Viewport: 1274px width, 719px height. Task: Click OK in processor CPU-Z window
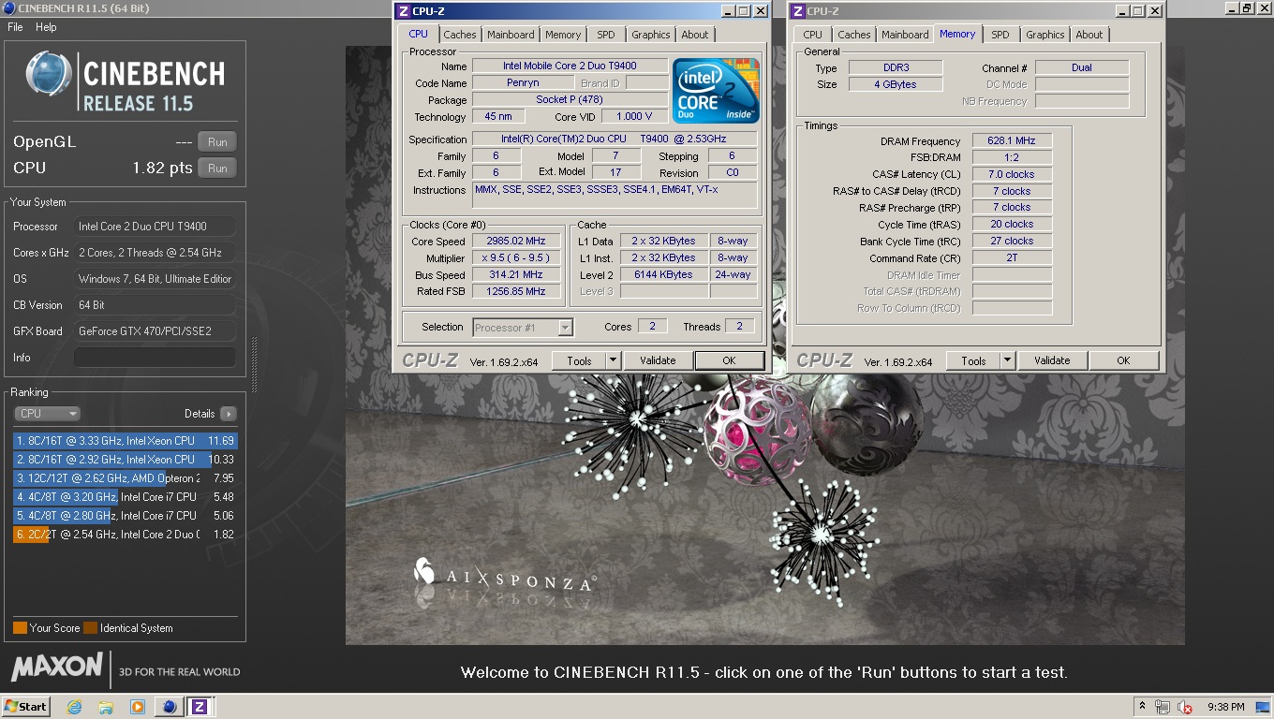(x=729, y=360)
